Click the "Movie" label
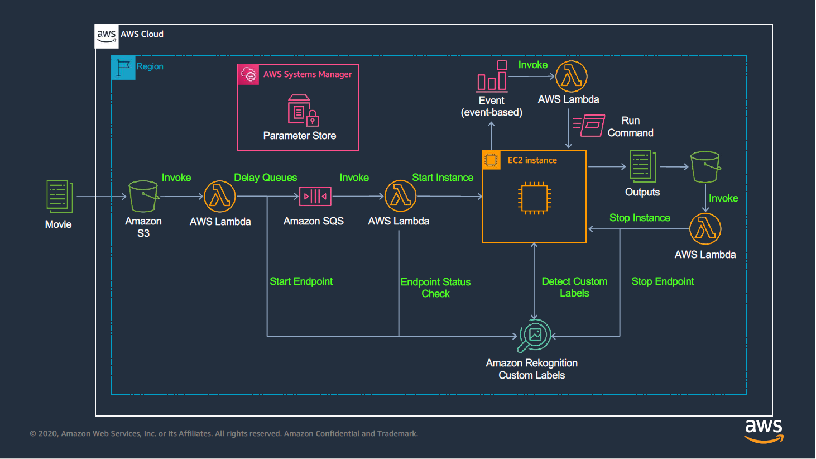The width and height of the screenshot is (816, 459). point(59,224)
